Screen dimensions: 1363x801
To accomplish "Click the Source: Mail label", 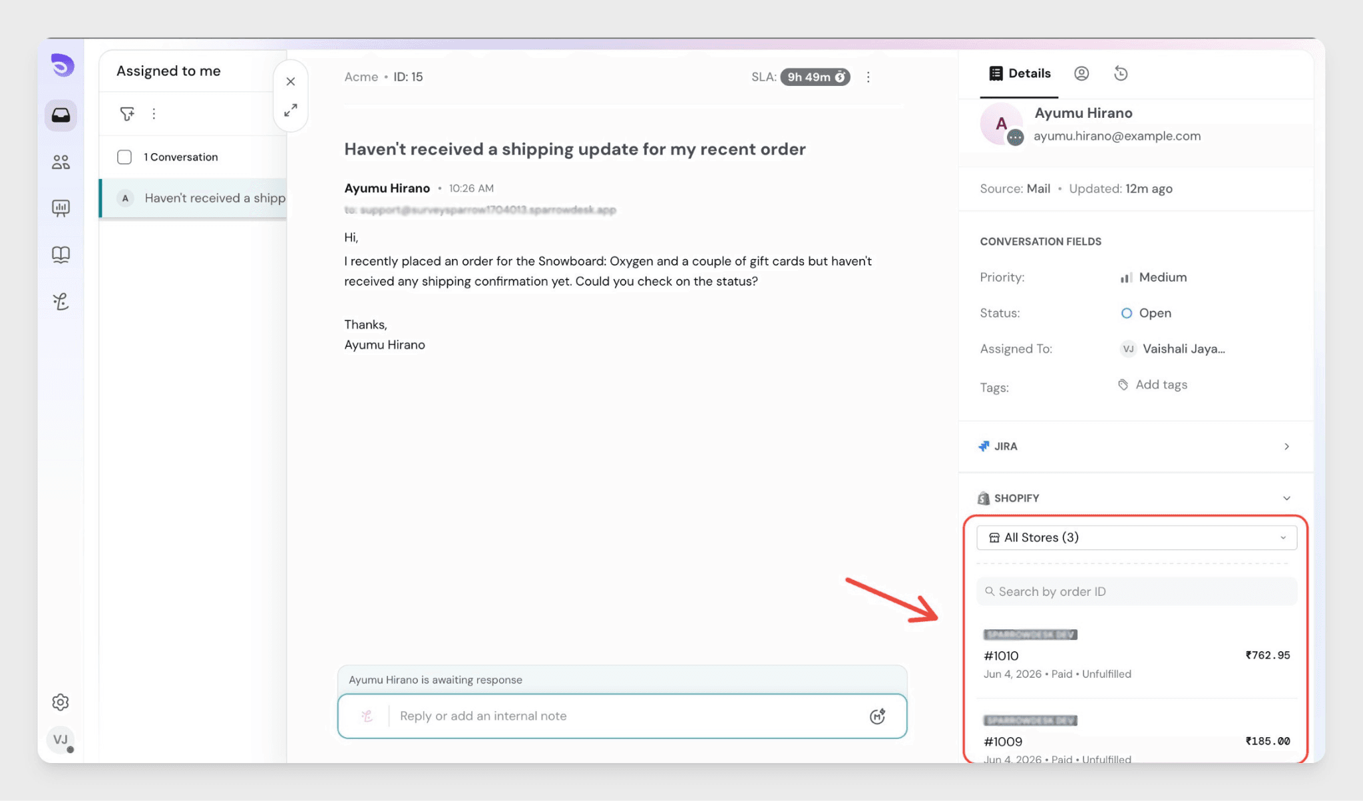I will point(1015,189).
